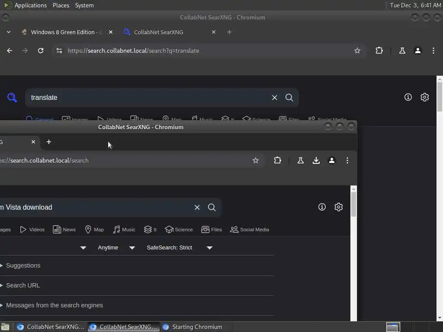
Task: Open new tab in rear Chromium window
Action: 229,32
